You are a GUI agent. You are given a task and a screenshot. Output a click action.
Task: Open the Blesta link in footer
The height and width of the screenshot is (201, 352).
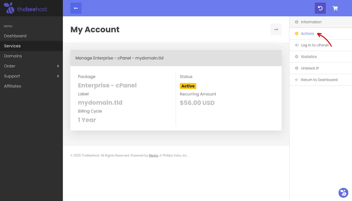[x=153, y=156]
